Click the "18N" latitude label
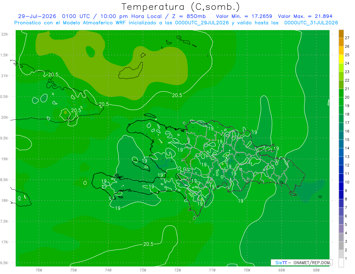The height and width of the screenshot is (274, 355). pos(4,201)
